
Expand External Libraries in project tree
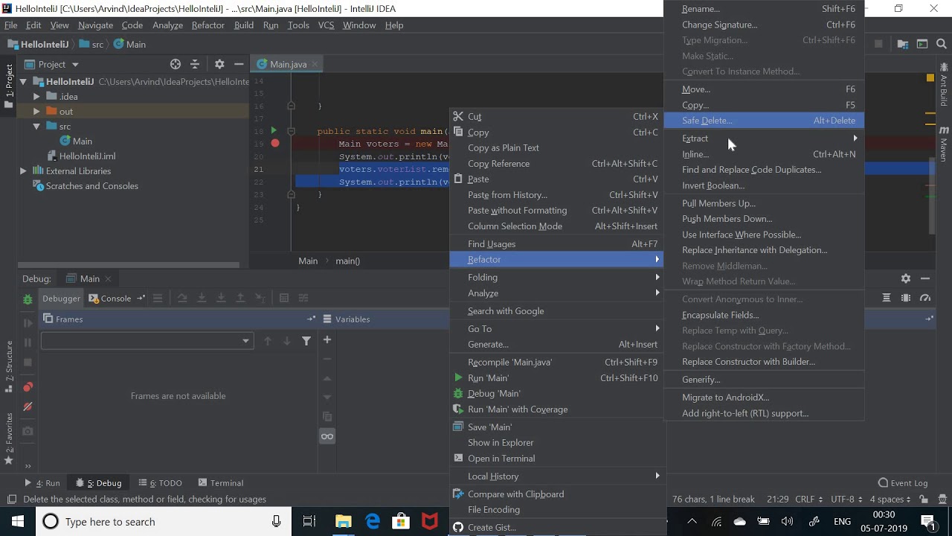click(22, 171)
